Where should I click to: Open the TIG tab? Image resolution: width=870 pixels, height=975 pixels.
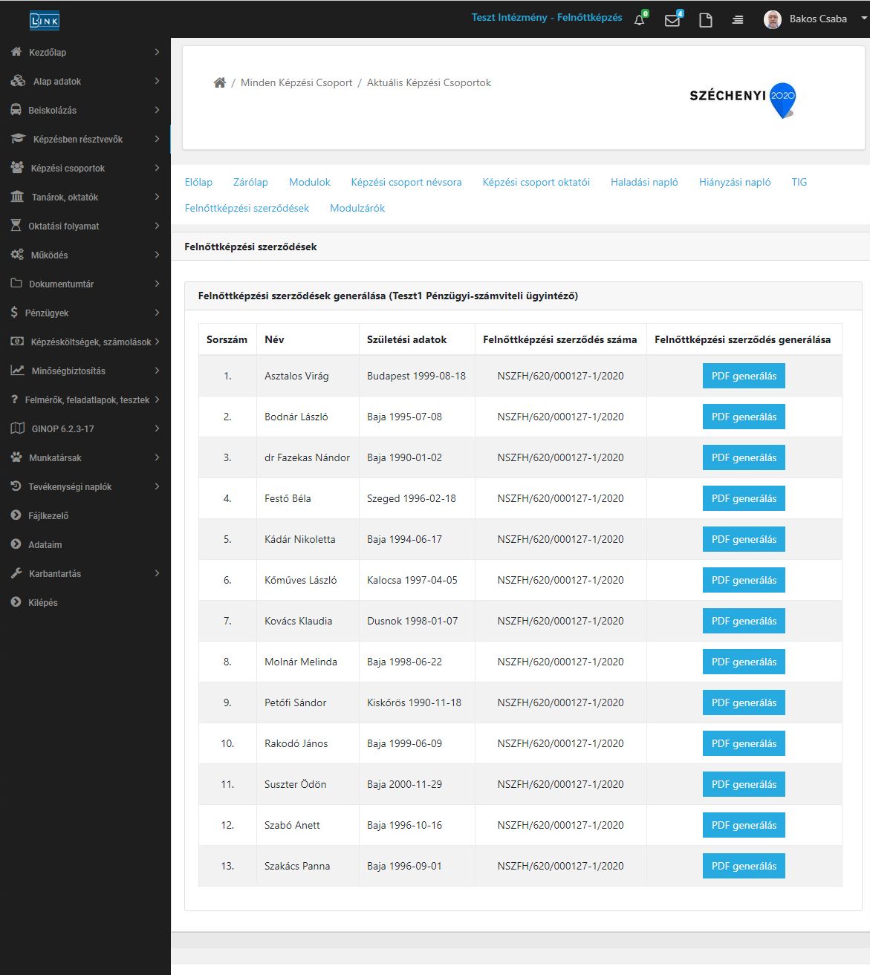point(799,182)
